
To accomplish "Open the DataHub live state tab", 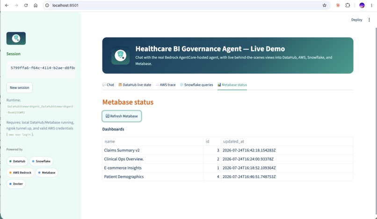I will tap(135, 85).
